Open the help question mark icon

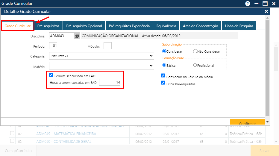(248, 4)
